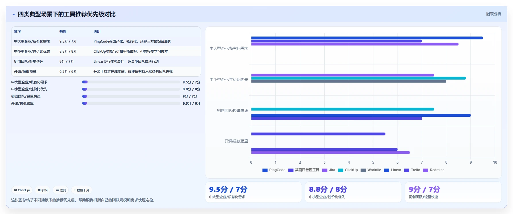The height and width of the screenshot is (214, 513).
Task: Select the Chart.js tag
Action: 22,190
